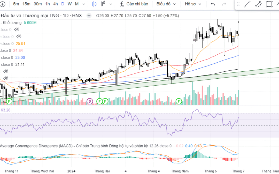Click the first green F event marker

click(10, 101)
